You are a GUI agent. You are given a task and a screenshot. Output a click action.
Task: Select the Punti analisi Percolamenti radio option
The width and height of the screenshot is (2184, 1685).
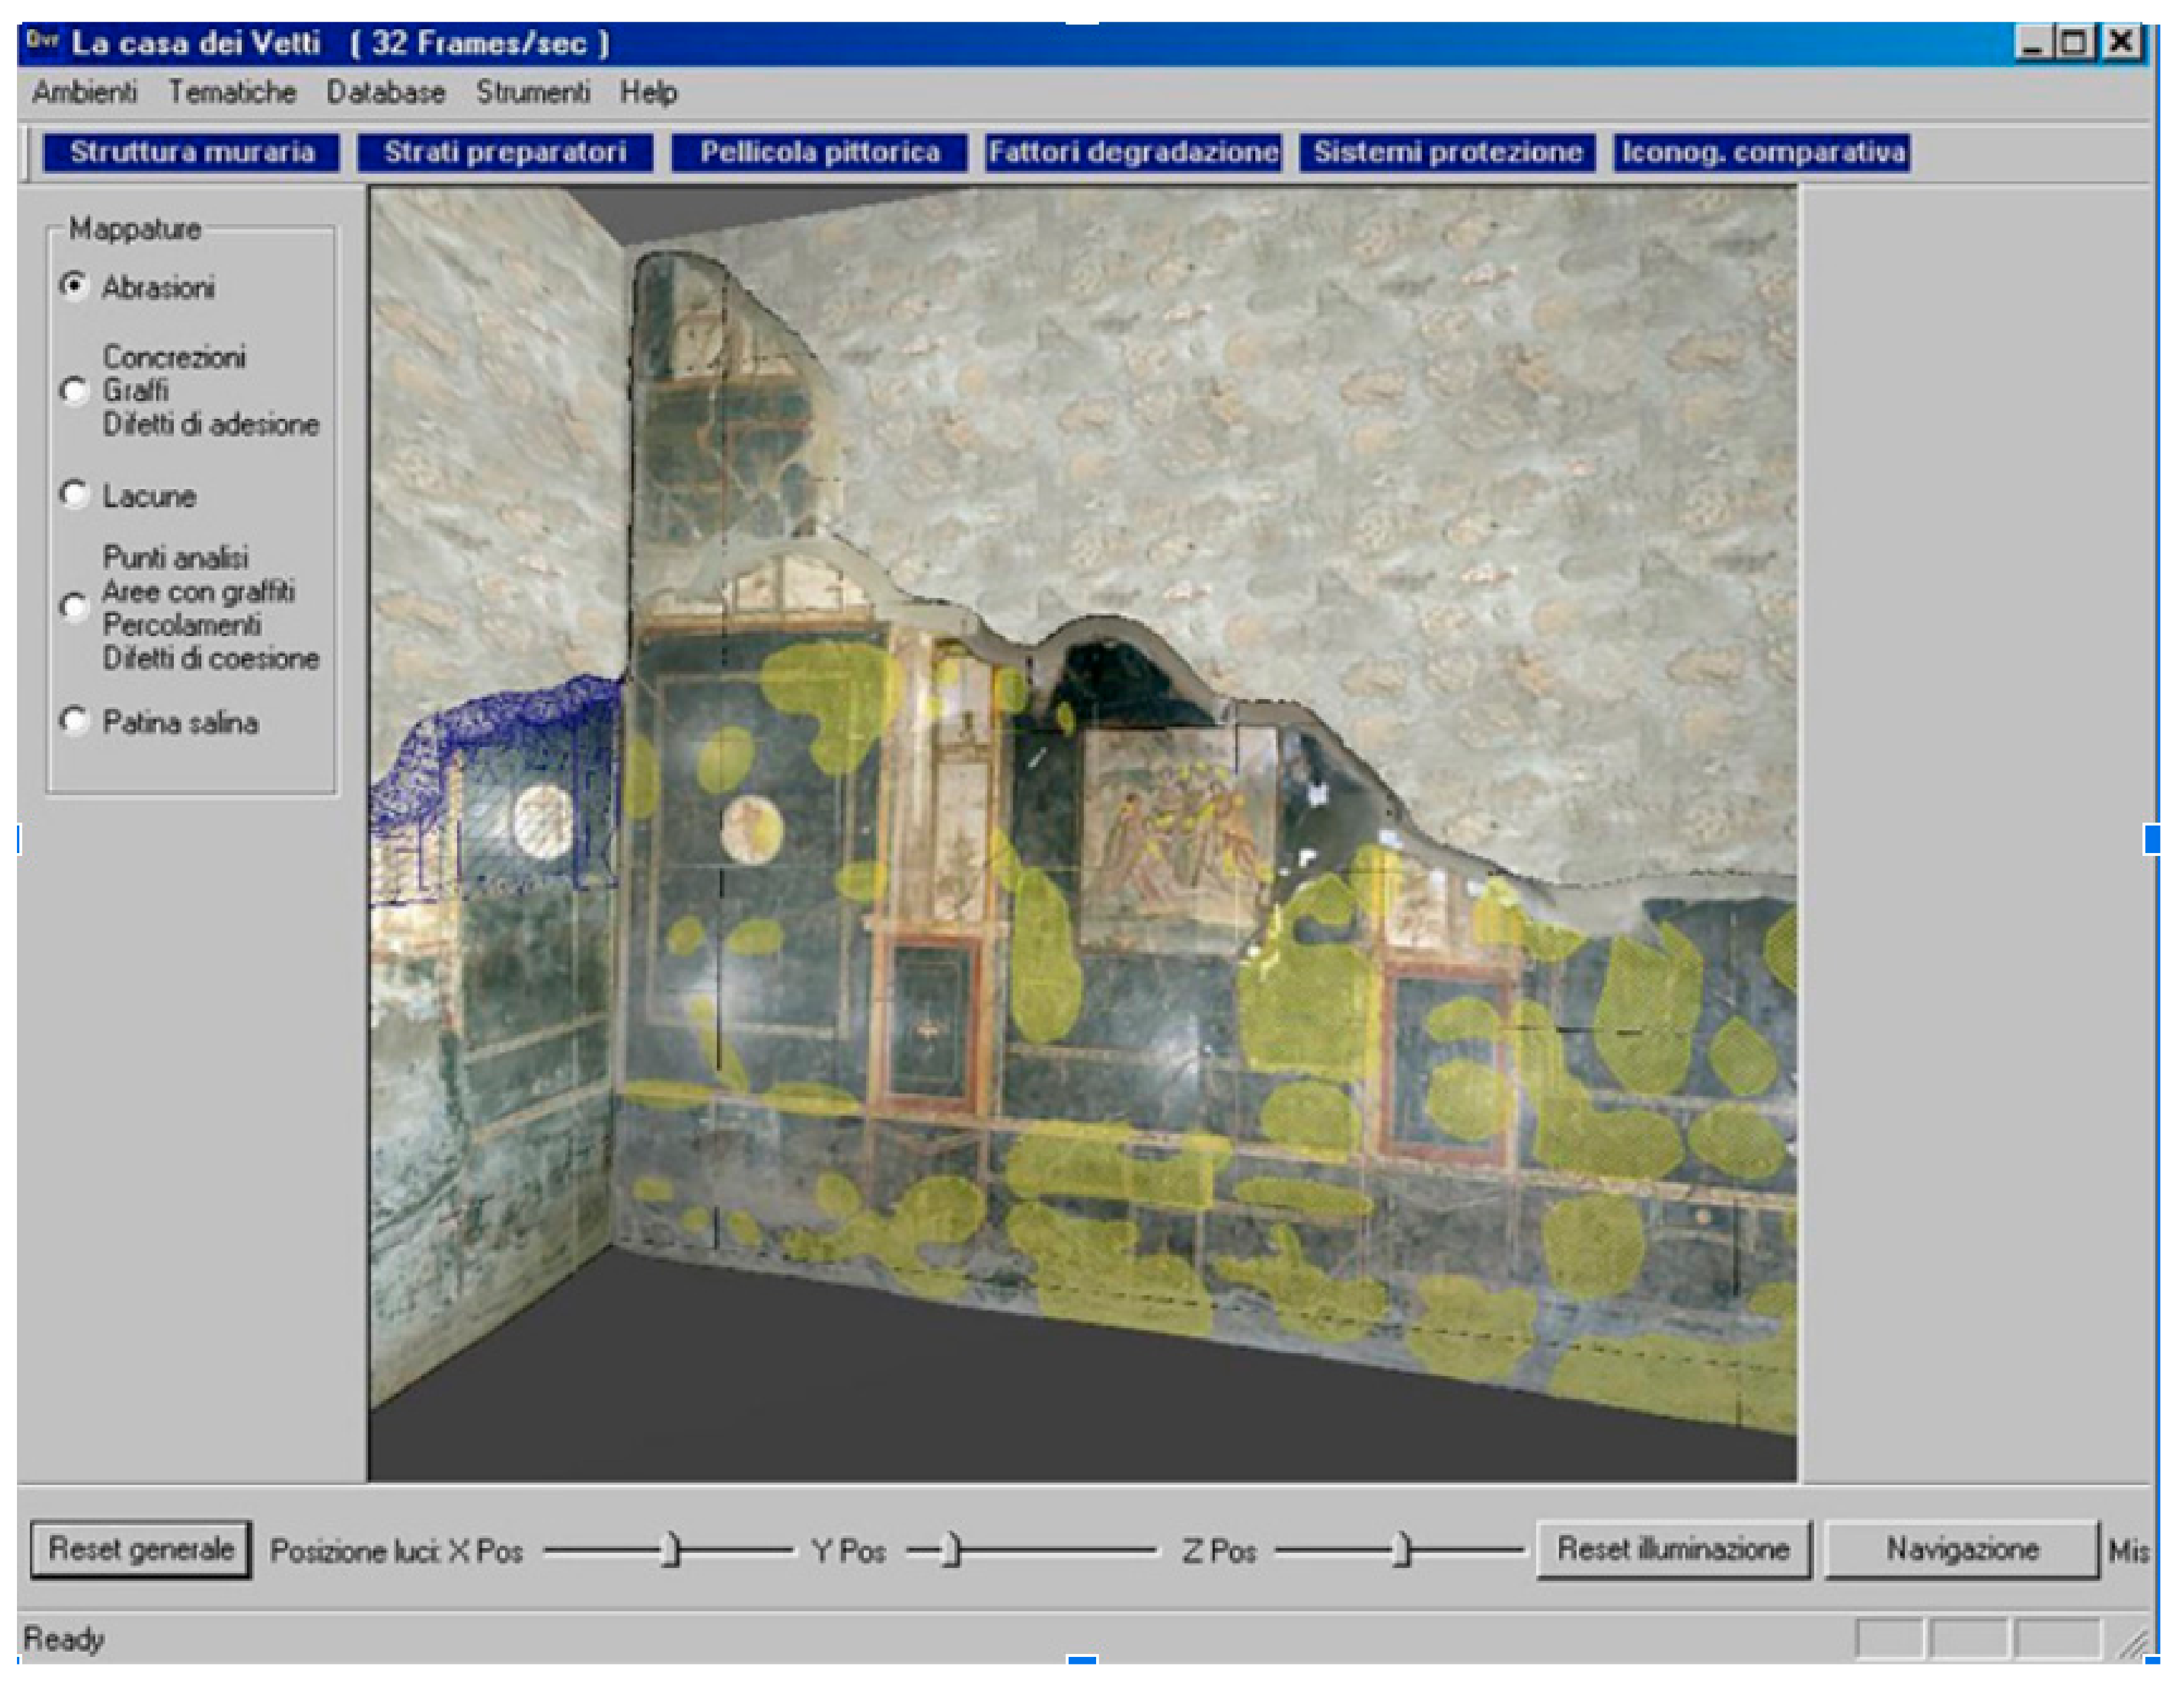point(74,606)
